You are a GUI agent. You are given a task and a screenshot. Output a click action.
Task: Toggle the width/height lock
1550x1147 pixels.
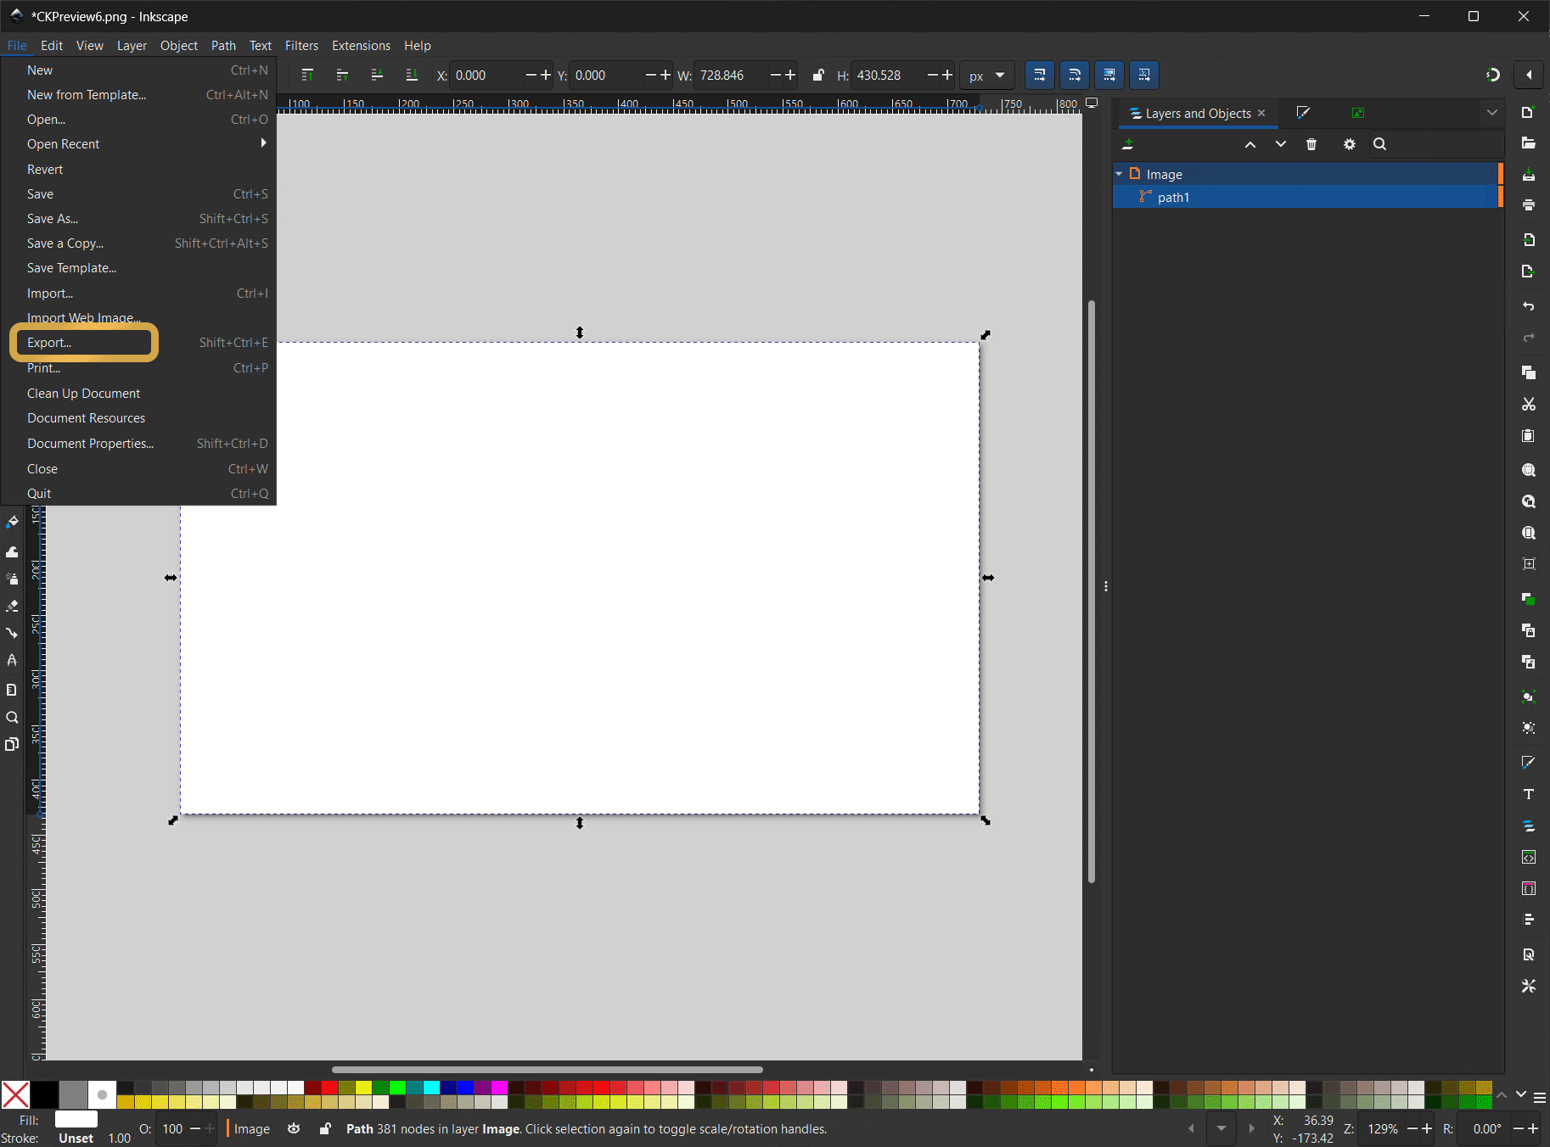click(x=817, y=76)
